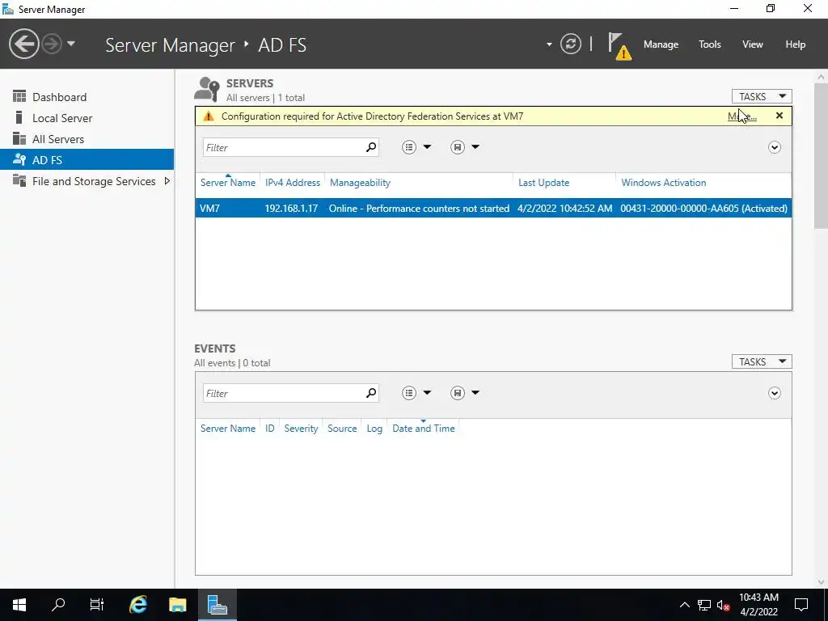Click the greyed-out Forward arrow button
The width and height of the screenshot is (828, 621).
tap(52, 44)
